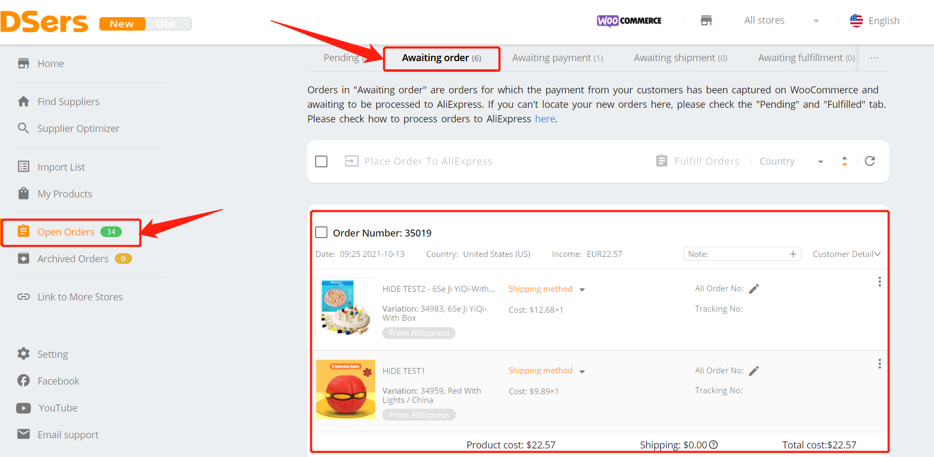
Task: Open more options for HIDE TEST2 item
Action: point(879,282)
